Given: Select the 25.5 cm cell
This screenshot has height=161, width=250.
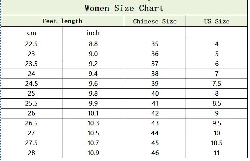Looking at the screenshot, I should (31, 104).
